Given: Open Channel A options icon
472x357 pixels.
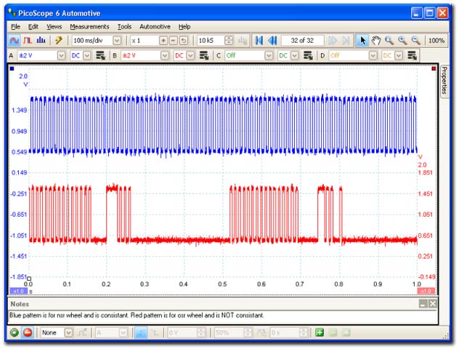Looking at the screenshot, I should [100, 56].
